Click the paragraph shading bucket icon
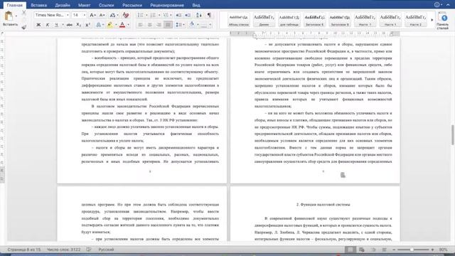The height and width of the screenshot is (256, 455). pyautogui.click(x=192, y=25)
